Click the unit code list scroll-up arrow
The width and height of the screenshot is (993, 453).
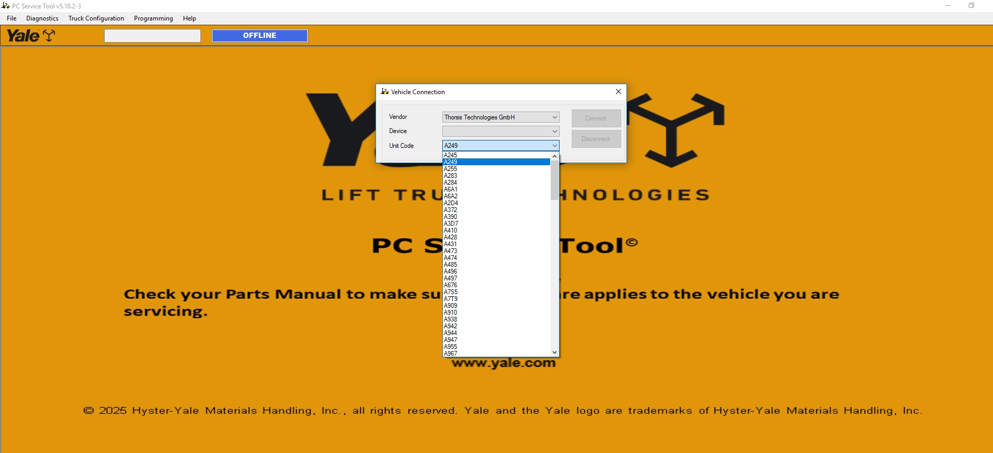(x=554, y=156)
